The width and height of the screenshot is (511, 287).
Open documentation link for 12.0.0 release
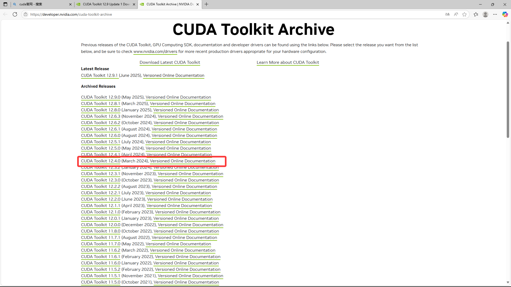(191, 225)
